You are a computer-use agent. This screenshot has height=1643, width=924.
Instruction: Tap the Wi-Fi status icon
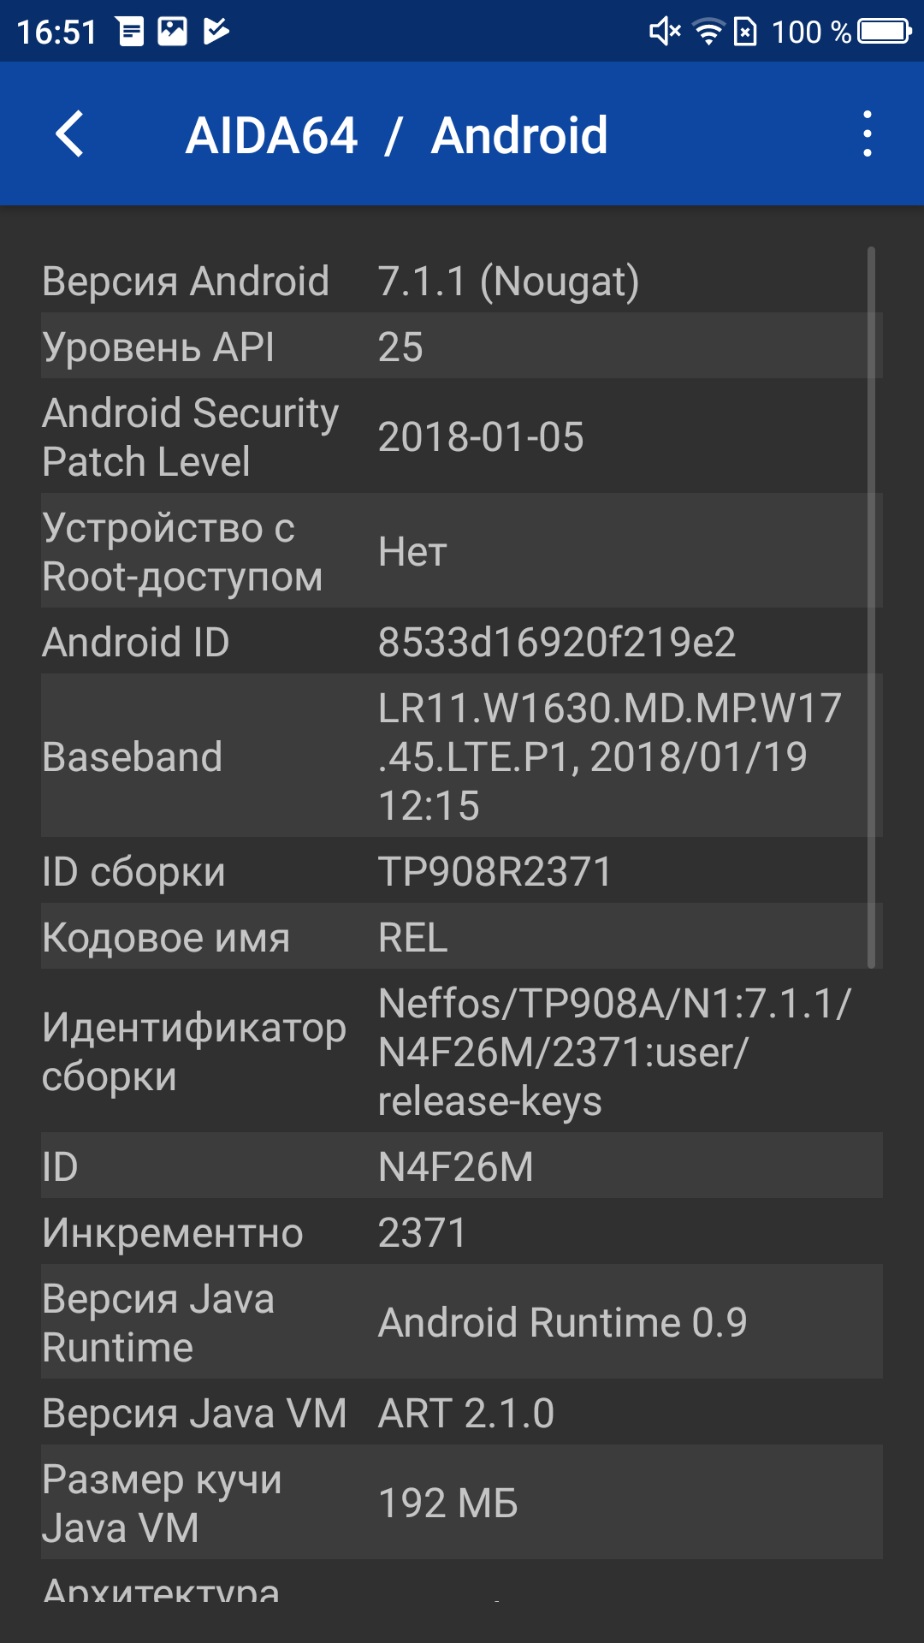[708, 33]
